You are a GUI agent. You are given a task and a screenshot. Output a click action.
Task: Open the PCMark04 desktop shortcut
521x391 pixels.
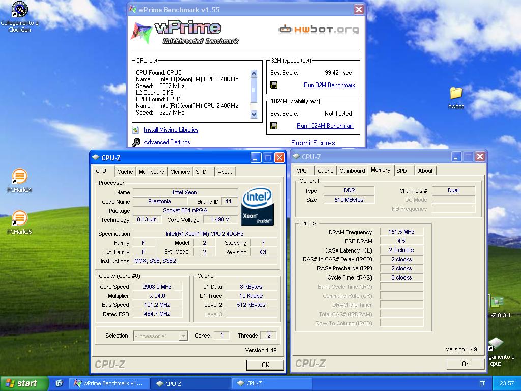20,181
